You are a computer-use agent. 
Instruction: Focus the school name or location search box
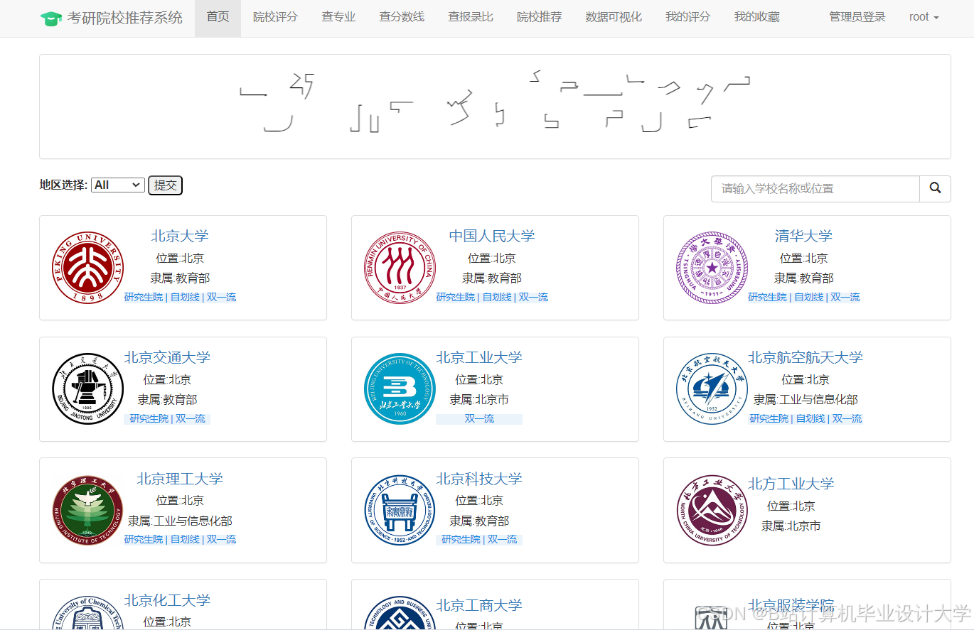point(815,188)
